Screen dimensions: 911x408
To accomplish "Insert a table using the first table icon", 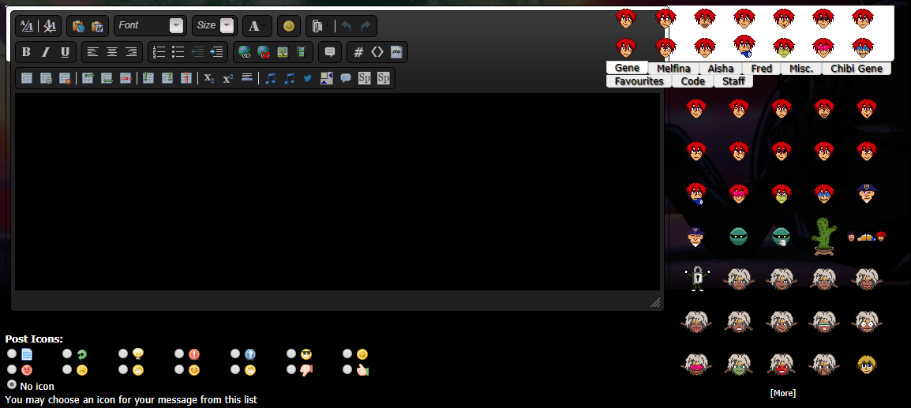I will click(x=26, y=78).
